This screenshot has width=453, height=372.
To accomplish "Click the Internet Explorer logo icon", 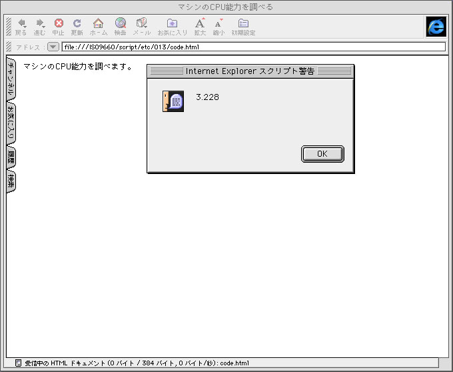I will (x=436, y=27).
